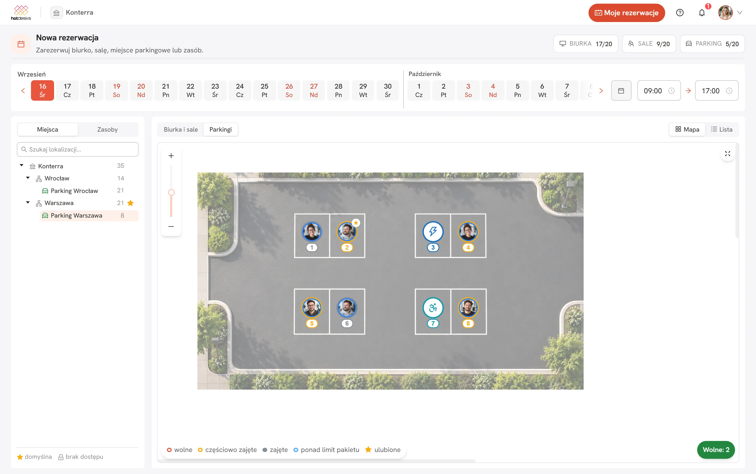This screenshot has width=756, height=474.
Task: Open the help question mark icon
Action: 680,13
